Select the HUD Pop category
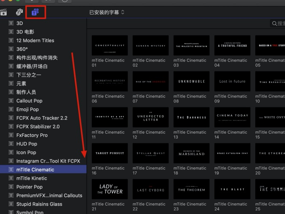Image resolution: width=285 pixels, height=214 pixels. [x=43, y=144]
